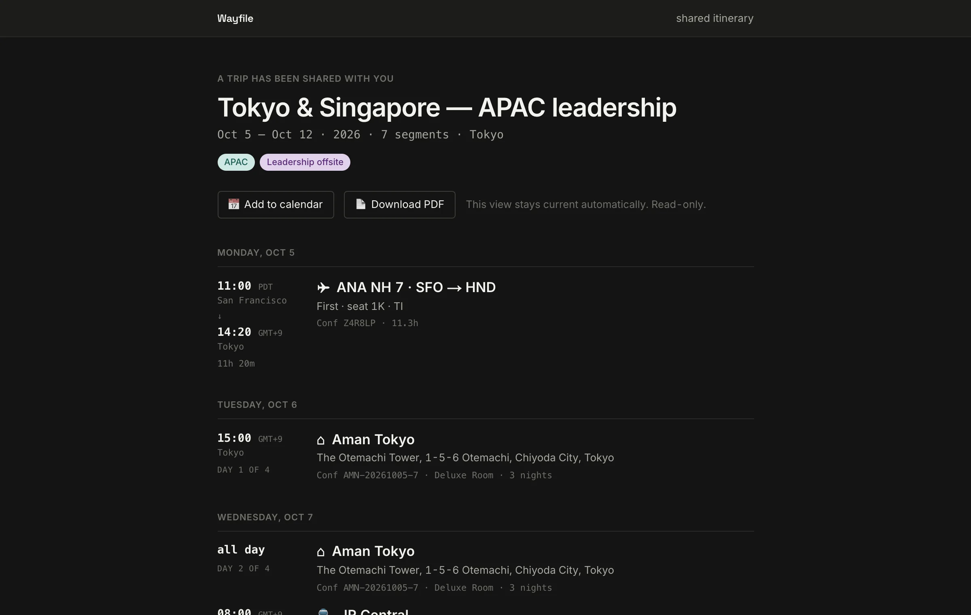Click the "all day" label on Wednesday

tap(241, 550)
